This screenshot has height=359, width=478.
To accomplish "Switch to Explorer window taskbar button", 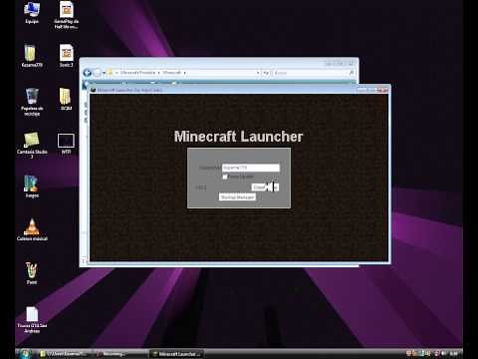I will [x=63, y=354].
